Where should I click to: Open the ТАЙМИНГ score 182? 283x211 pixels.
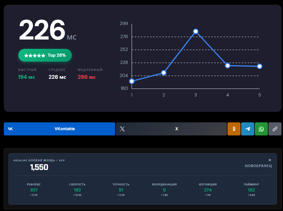pyautogui.click(x=251, y=190)
